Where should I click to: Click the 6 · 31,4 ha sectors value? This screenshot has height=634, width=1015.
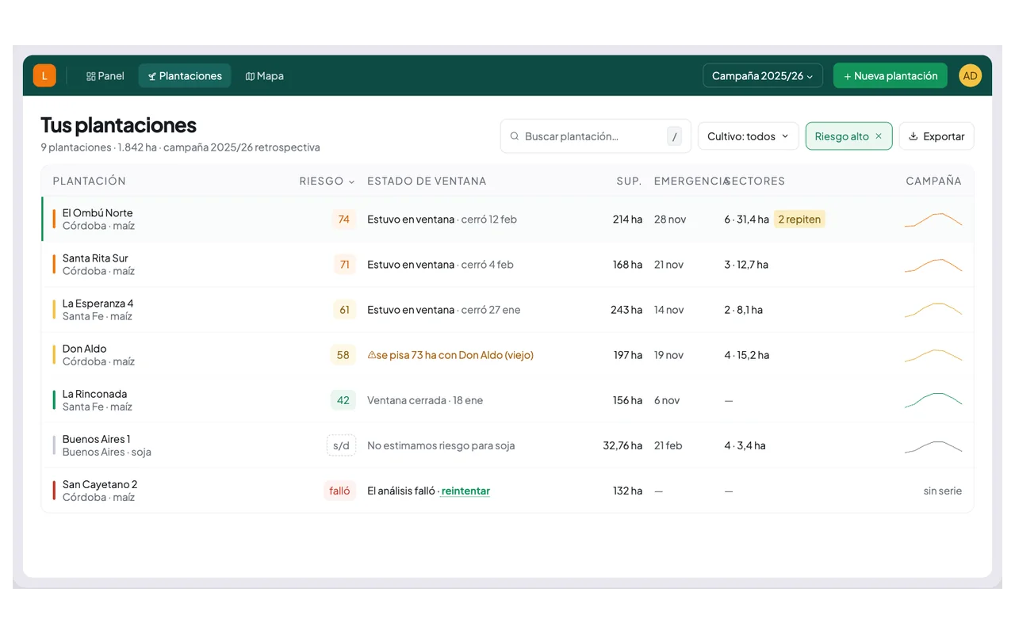coord(747,220)
